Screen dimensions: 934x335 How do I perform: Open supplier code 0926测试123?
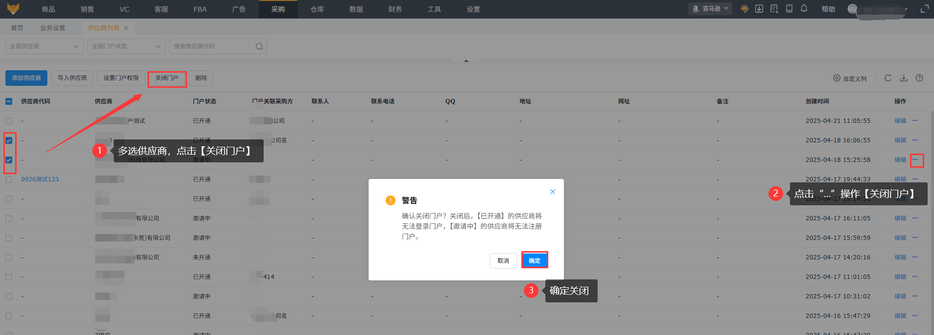click(40, 179)
